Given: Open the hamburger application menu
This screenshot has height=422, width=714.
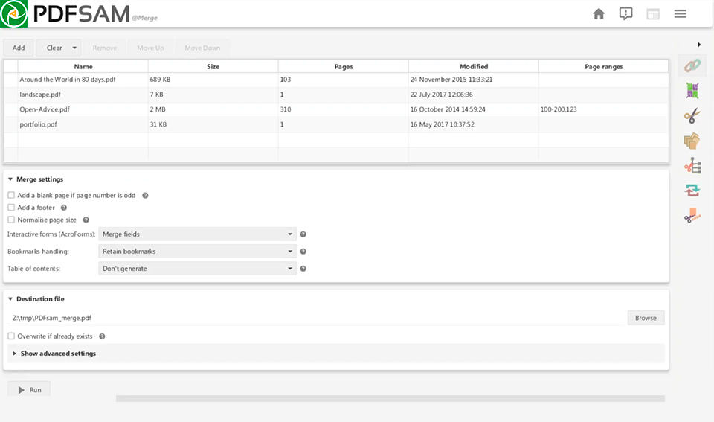Looking at the screenshot, I should pos(681,13).
